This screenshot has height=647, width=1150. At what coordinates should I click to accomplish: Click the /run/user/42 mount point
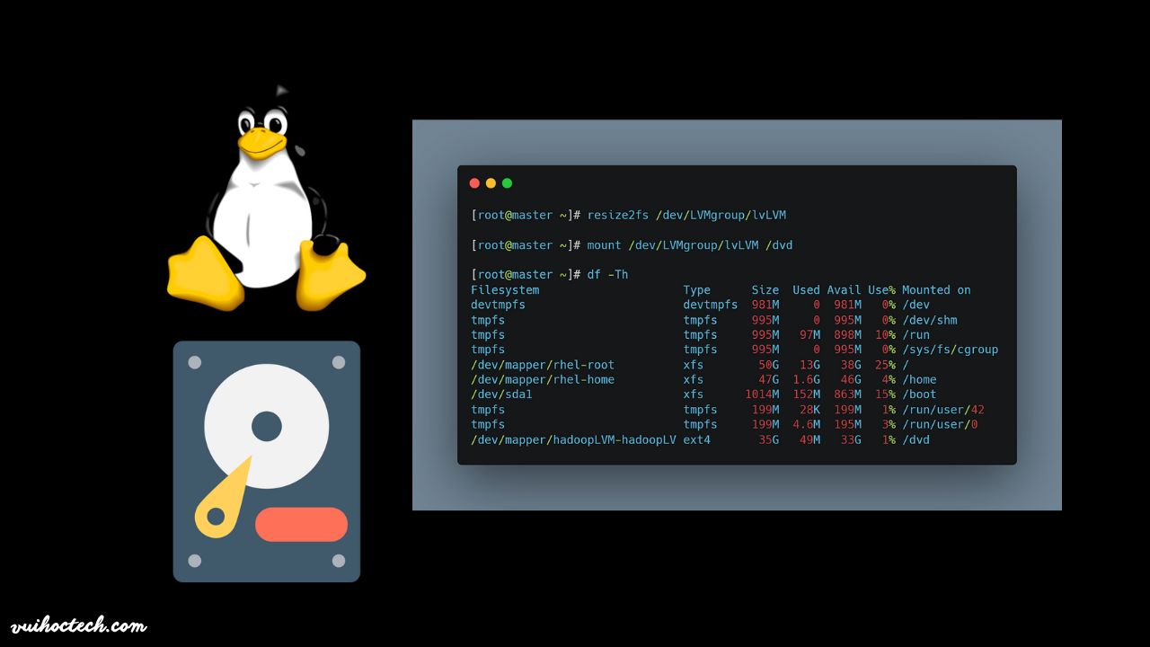943,410
